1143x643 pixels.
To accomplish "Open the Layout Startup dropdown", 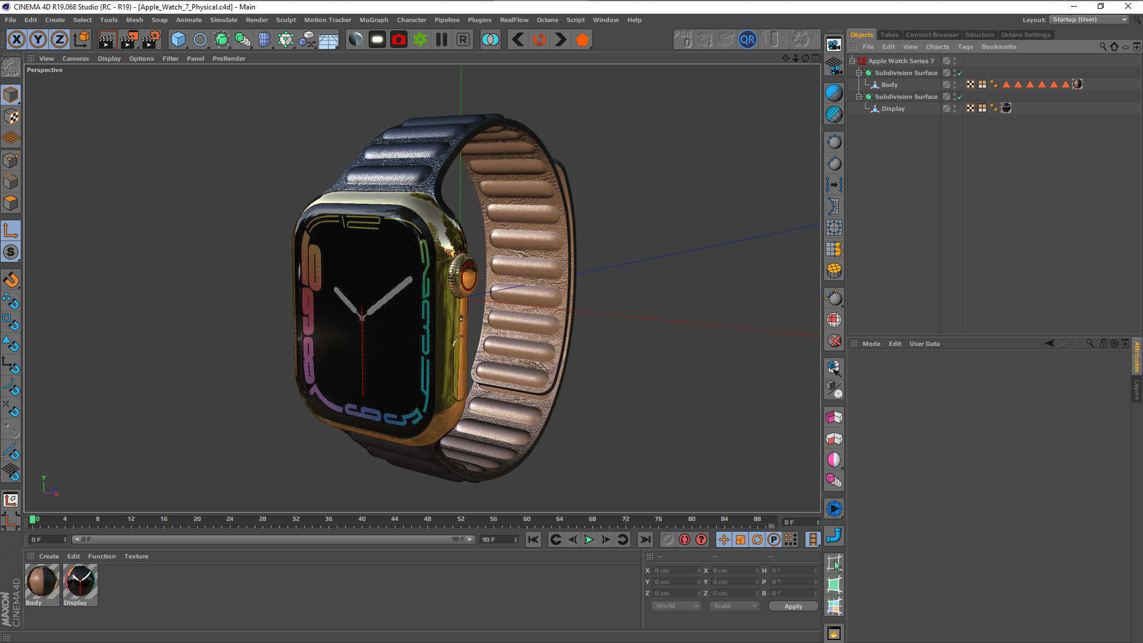I will coord(1089,20).
